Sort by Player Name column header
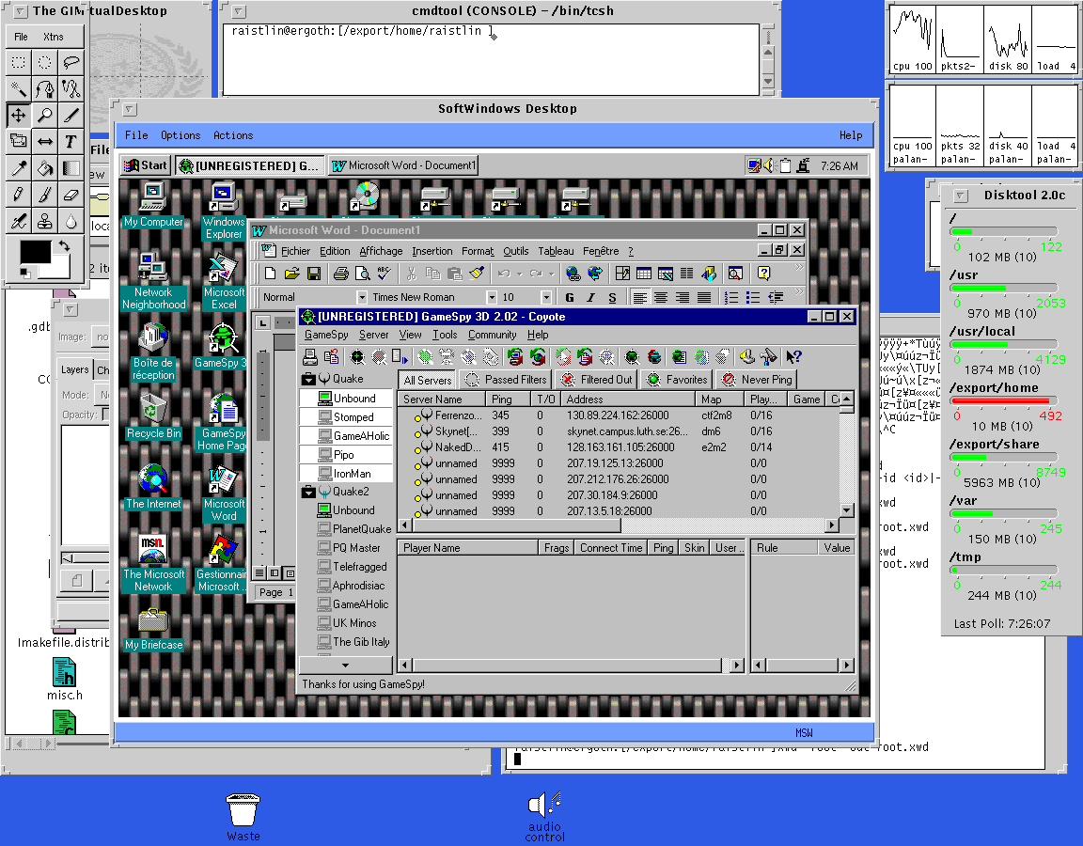This screenshot has width=1083, height=846. [x=467, y=548]
